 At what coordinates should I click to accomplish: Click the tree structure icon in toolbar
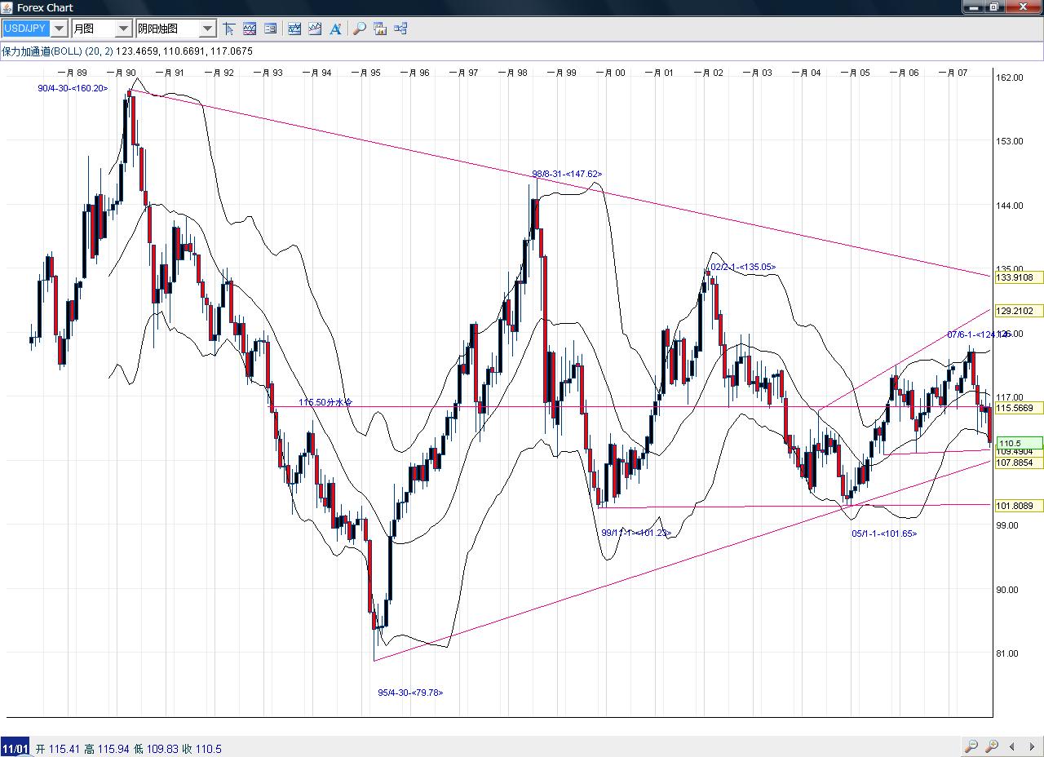(x=400, y=29)
